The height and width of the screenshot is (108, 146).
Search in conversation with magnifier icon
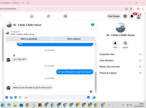point(125,43)
